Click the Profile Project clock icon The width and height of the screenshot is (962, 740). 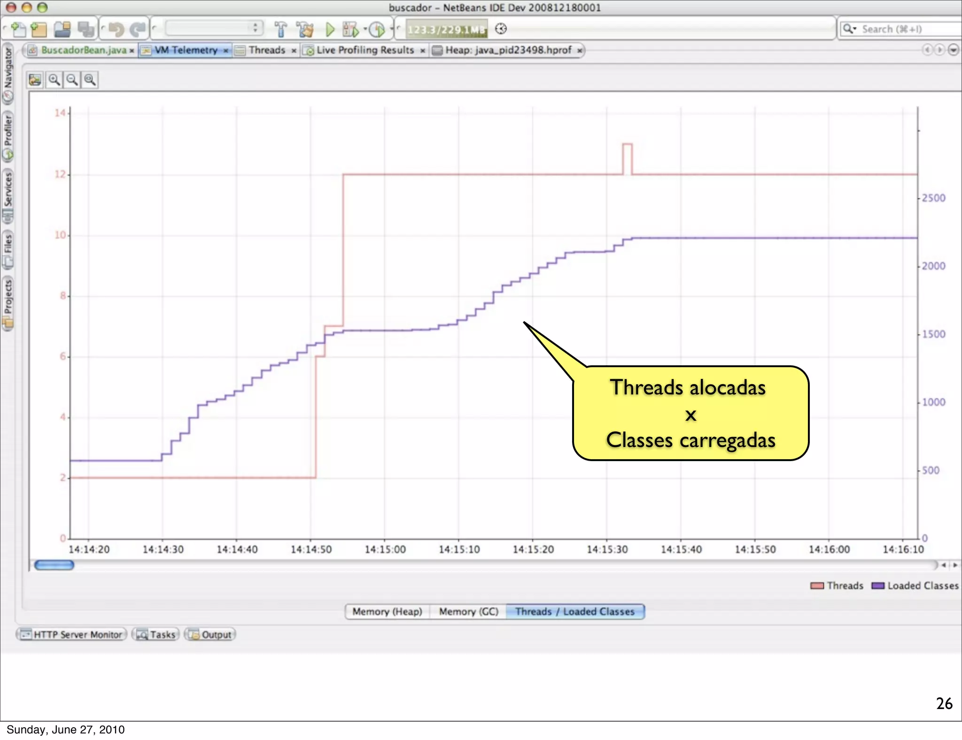[376, 30]
